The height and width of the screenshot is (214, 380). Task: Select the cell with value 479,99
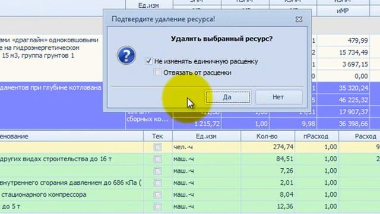point(343,40)
